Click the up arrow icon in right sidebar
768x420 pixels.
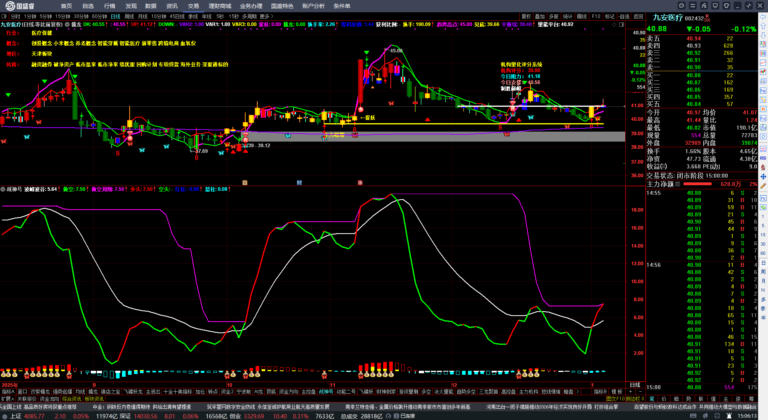[763, 26]
